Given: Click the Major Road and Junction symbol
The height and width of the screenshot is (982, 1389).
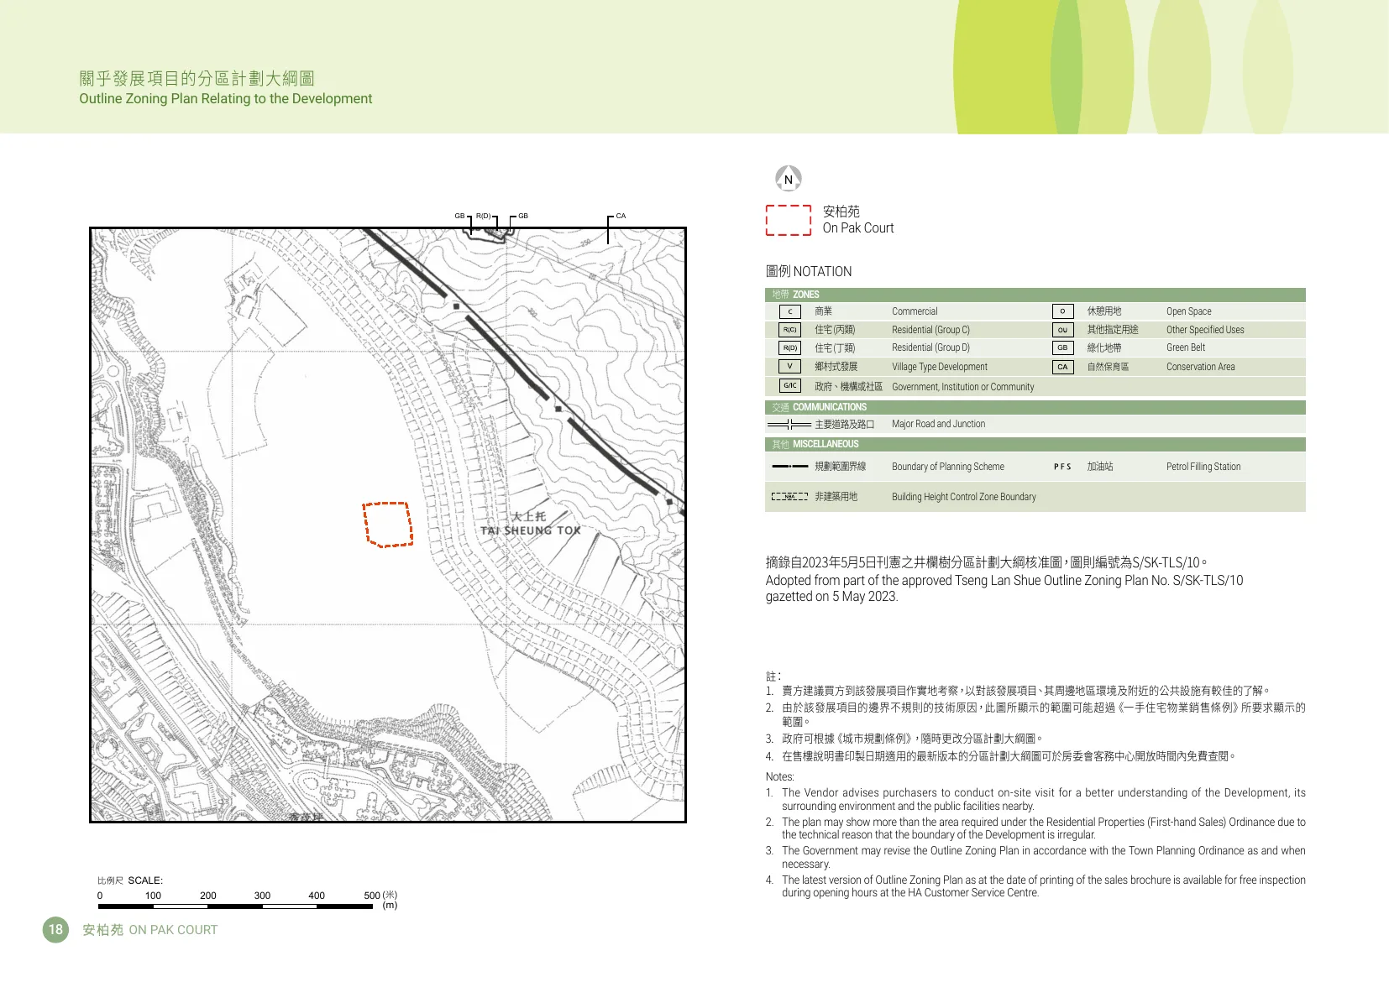Looking at the screenshot, I should coord(789,425).
